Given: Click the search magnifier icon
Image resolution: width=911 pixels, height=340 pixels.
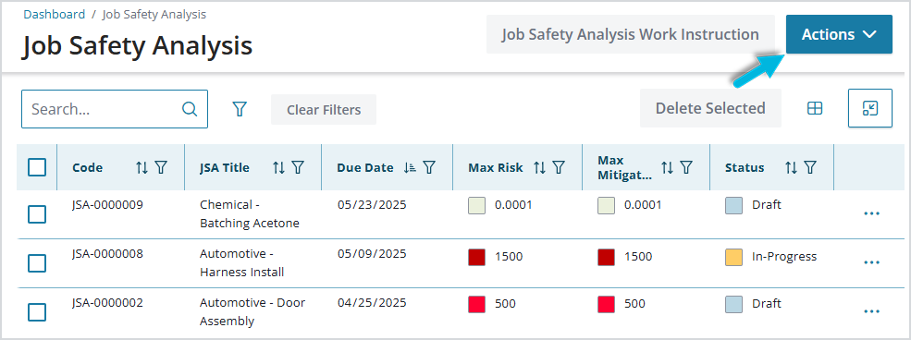Looking at the screenshot, I should tap(190, 109).
